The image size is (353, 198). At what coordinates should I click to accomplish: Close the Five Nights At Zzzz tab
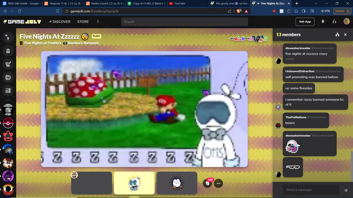pos(289,4)
